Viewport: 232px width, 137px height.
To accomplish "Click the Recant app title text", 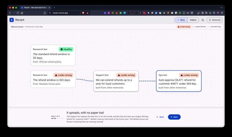I will pyautogui.click(x=20, y=20).
